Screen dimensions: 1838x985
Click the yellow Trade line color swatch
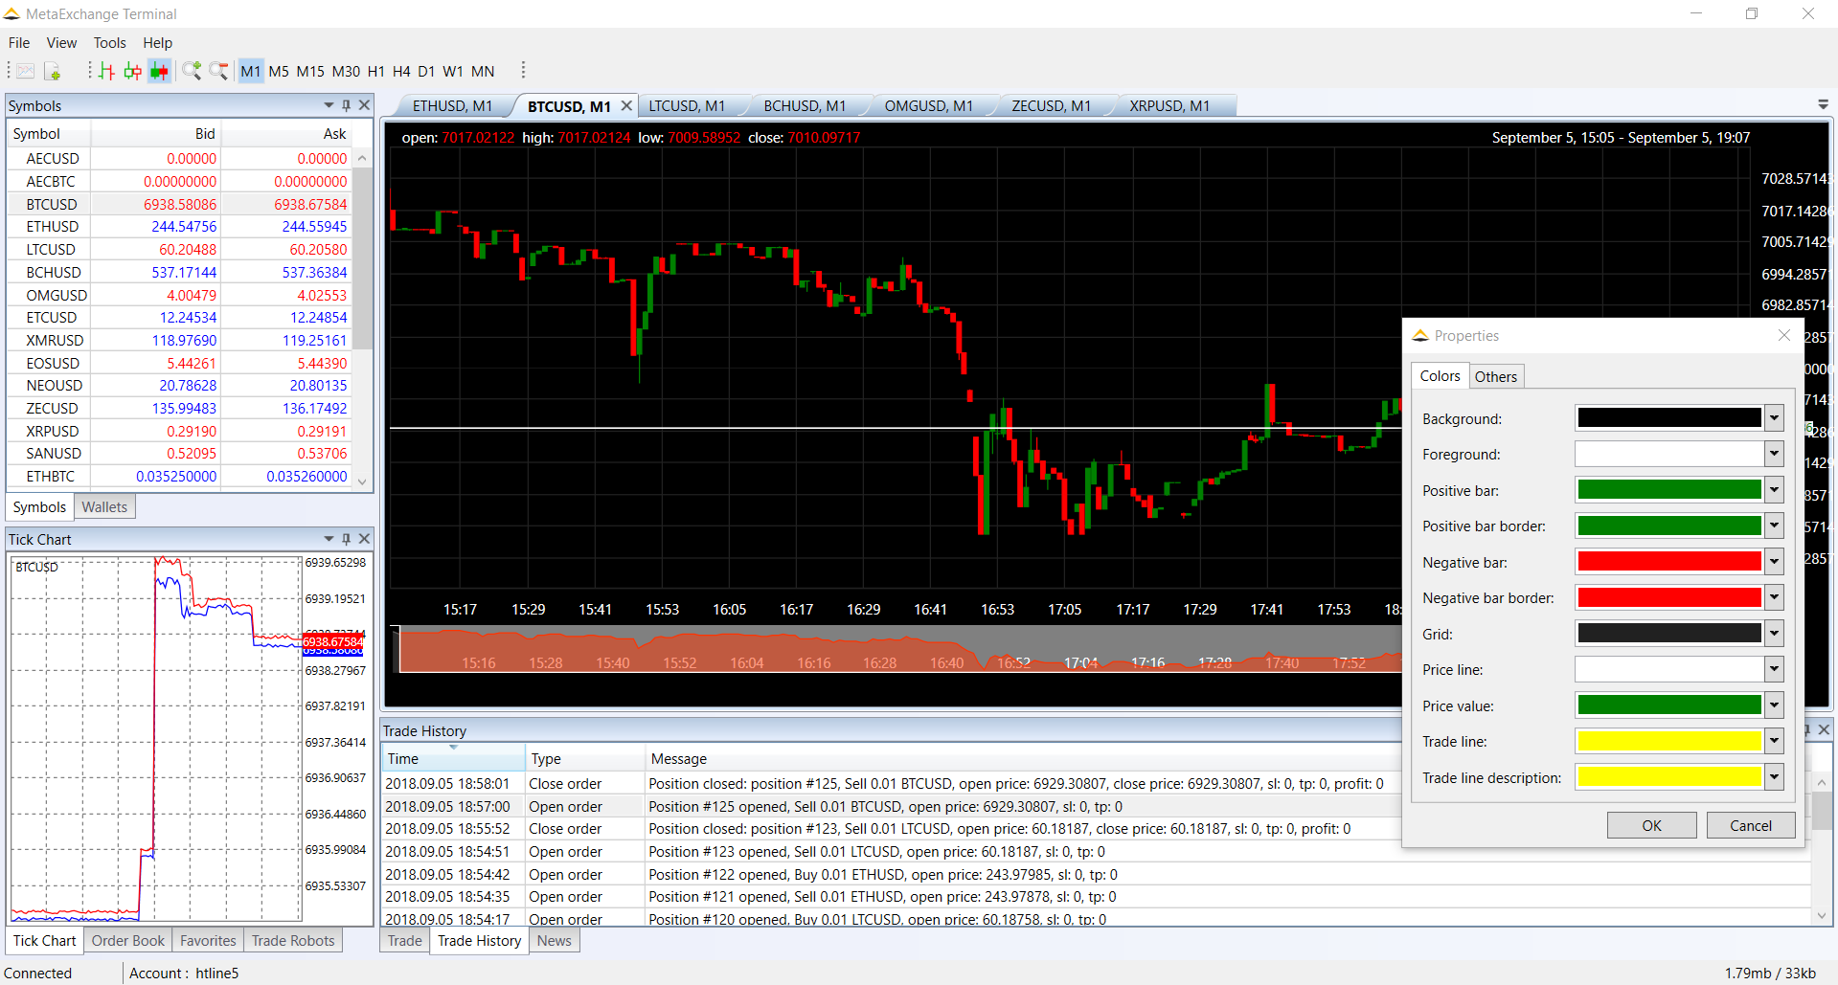point(1668,741)
